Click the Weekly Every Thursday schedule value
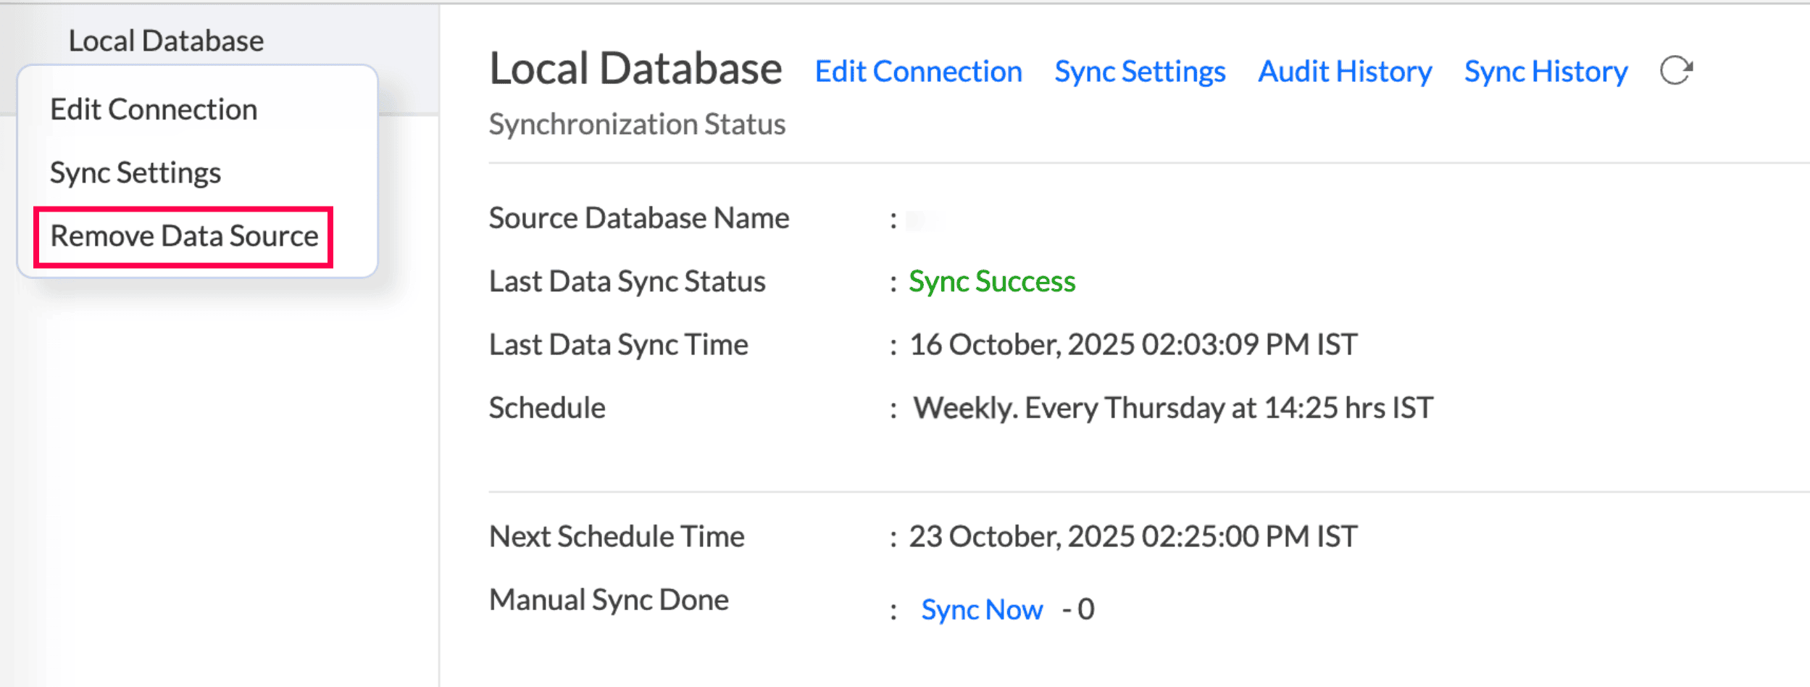Image resolution: width=1810 pixels, height=687 pixels. [x=1172, y=408]
